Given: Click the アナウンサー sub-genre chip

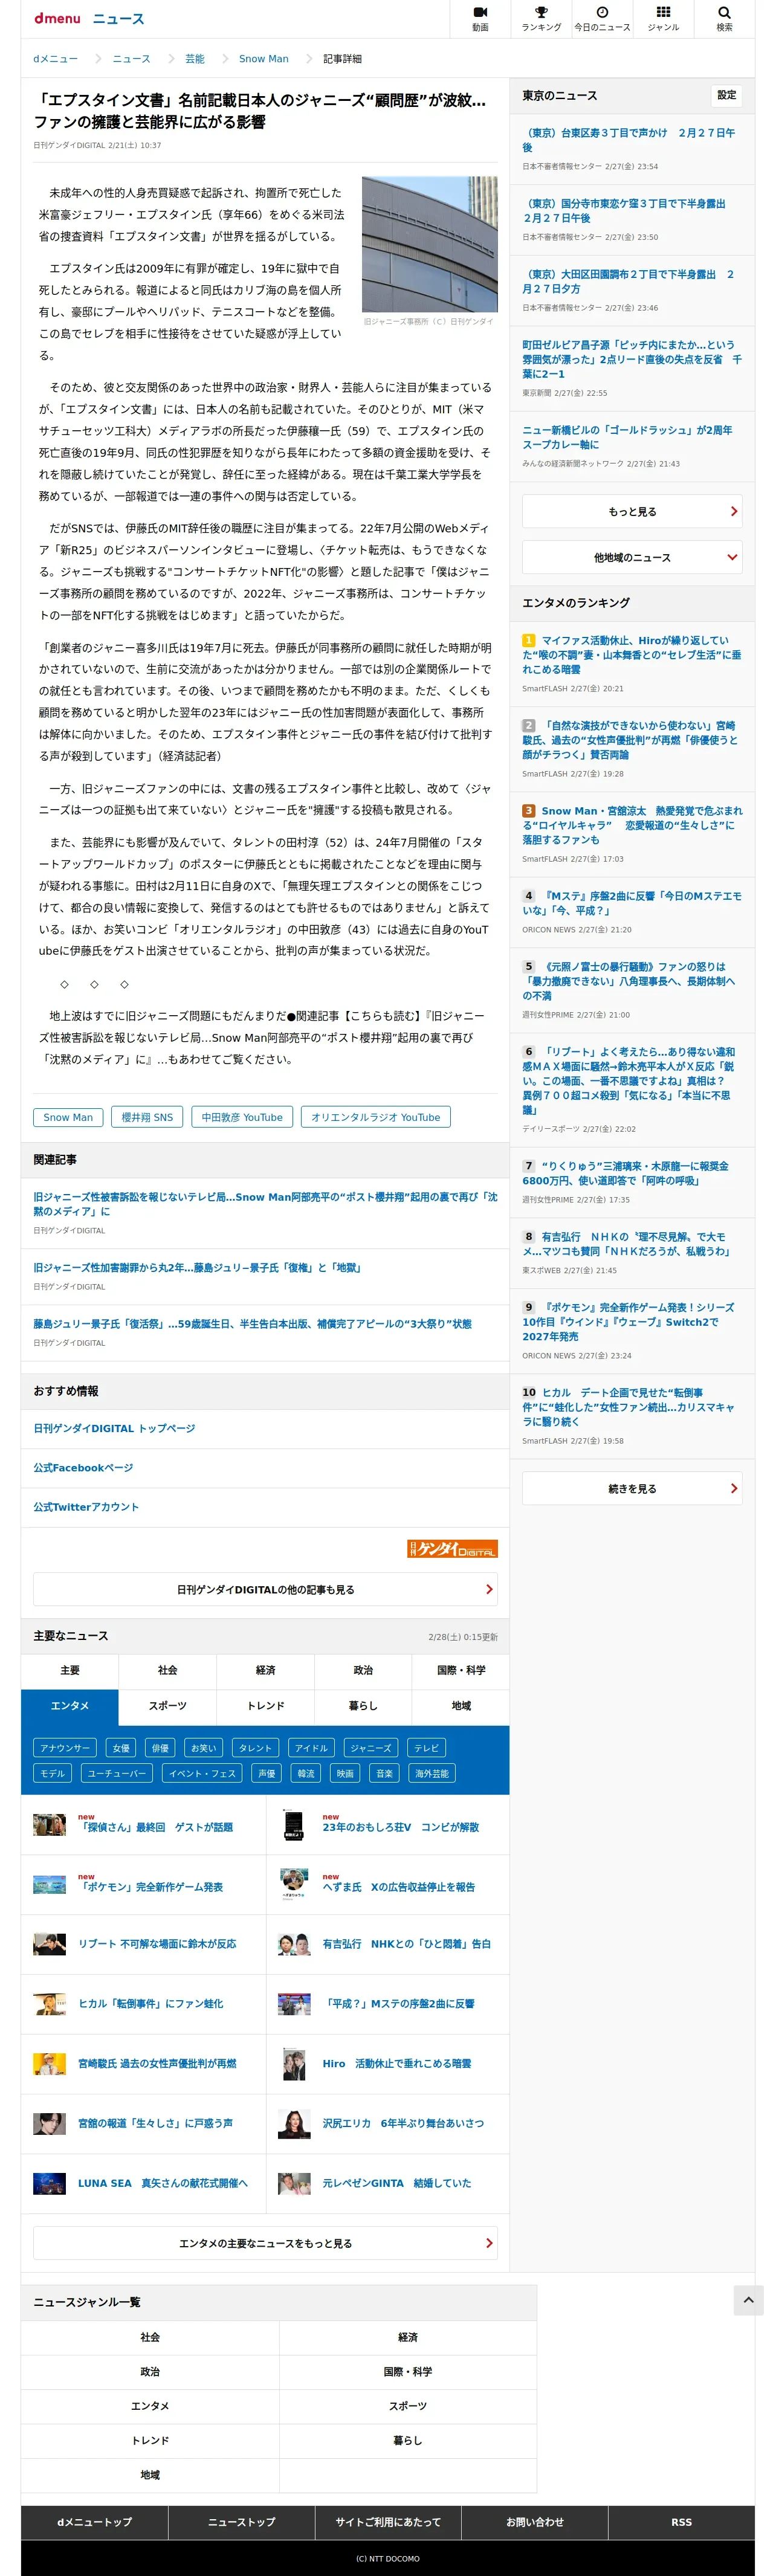Looking at the screenshot, I should tap(65, 1748).
